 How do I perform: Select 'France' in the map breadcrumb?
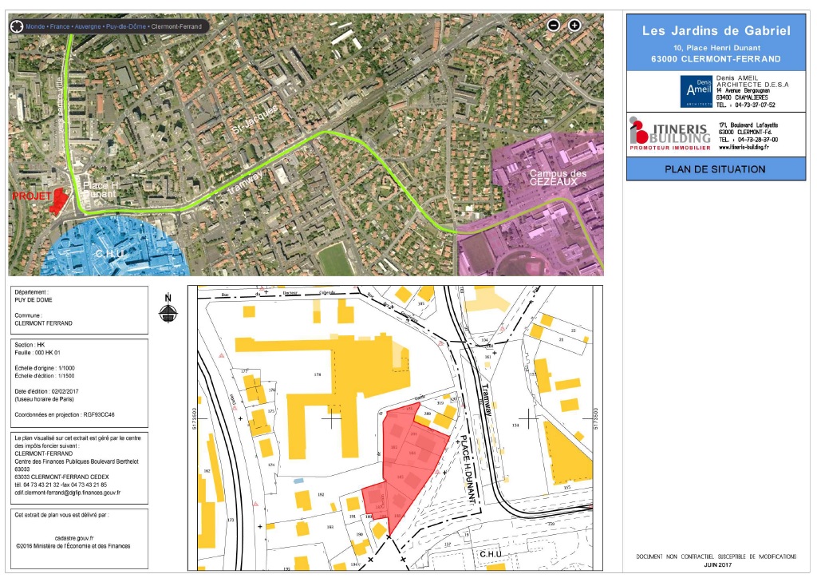click(x=61, y=26)
